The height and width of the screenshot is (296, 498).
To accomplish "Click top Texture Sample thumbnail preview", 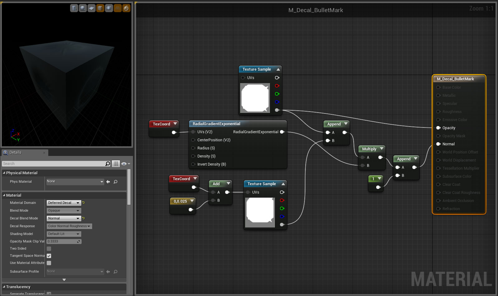I will [x=255, y=98].
